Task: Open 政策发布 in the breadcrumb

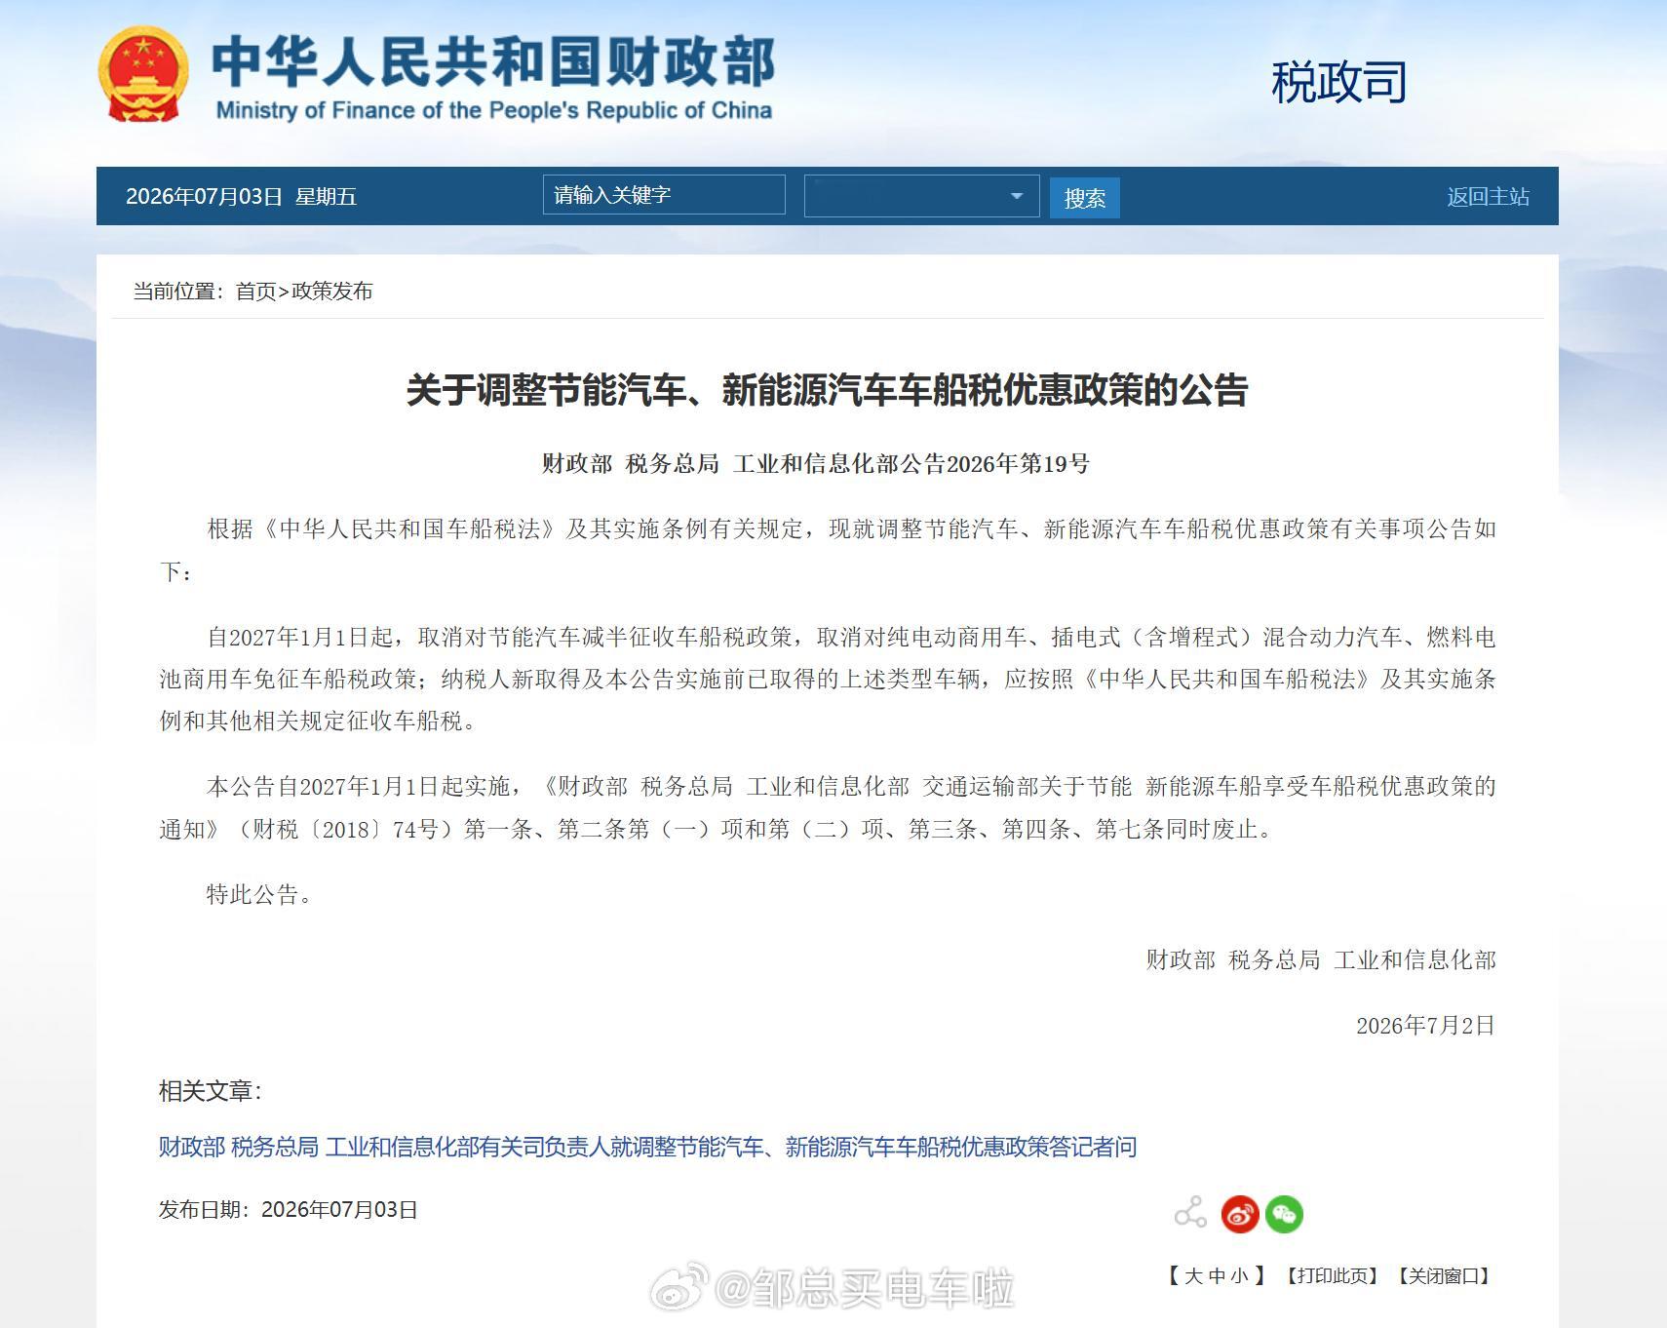Action: [x=331, y=292]
